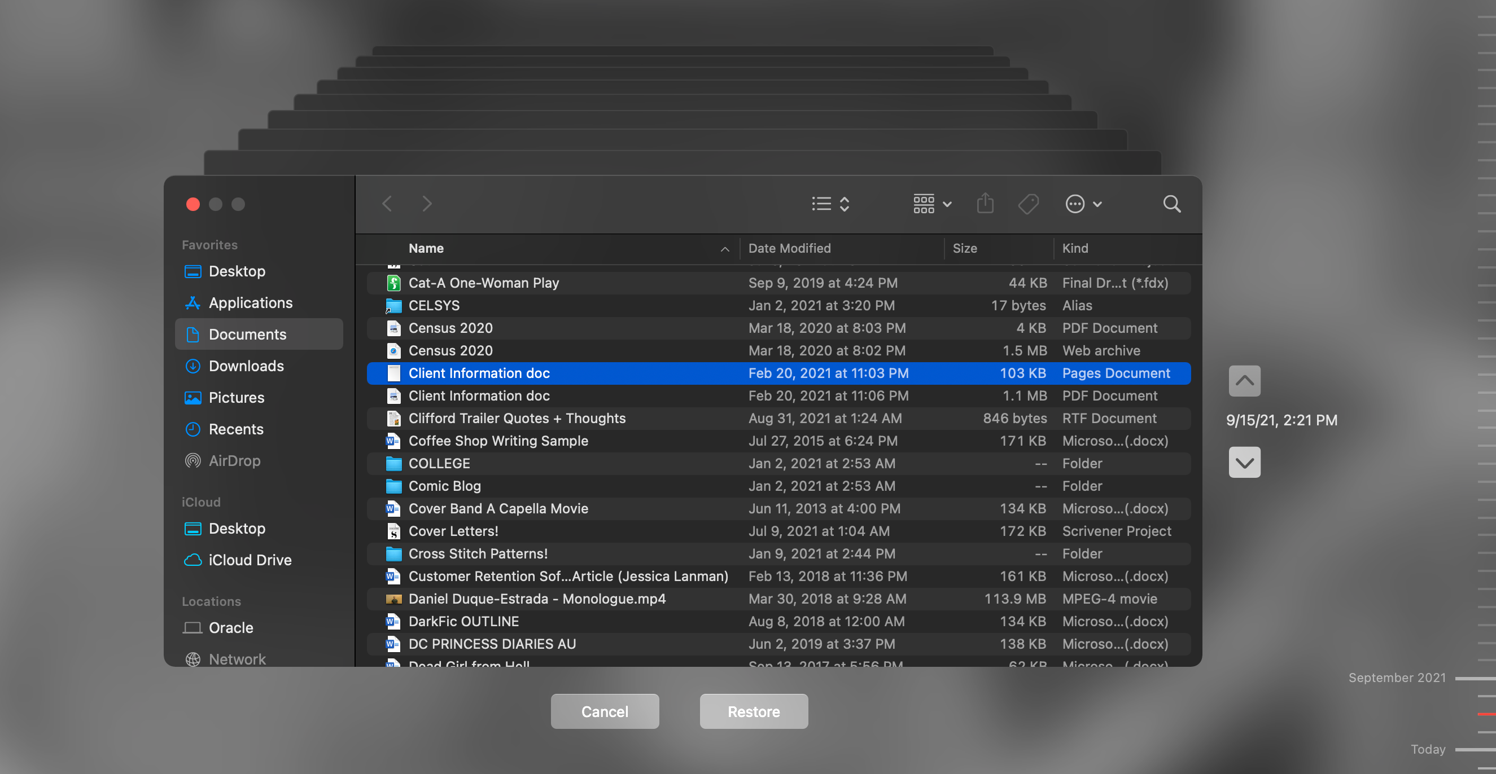Click the forward navigation arrow
The width and height of the screenshot is (1496, 774).
point(427,204)
